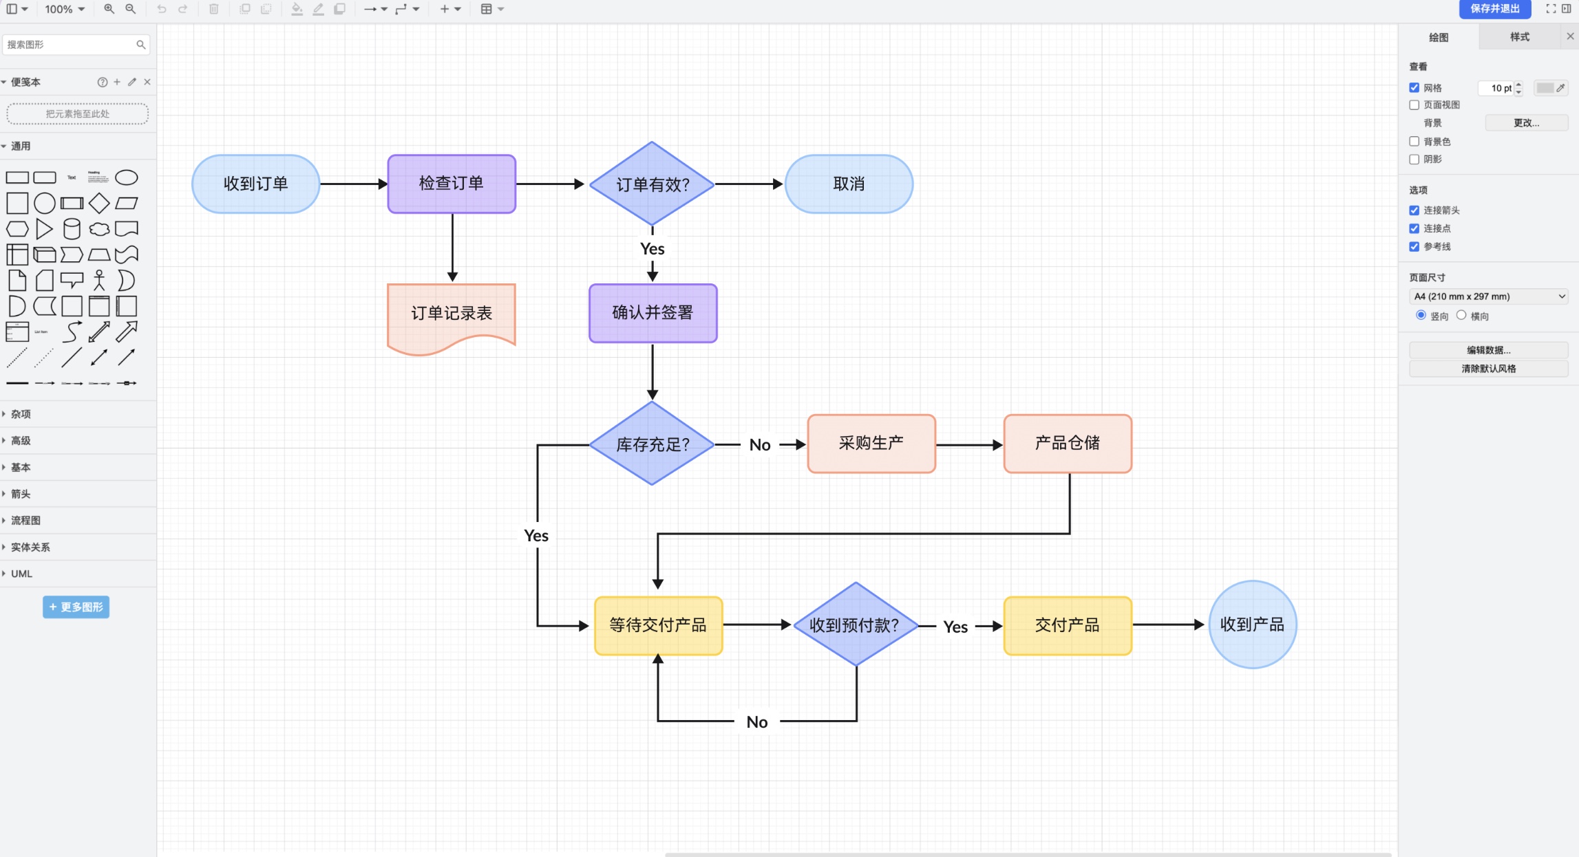The width and height of the screenshot is (1579, 857).
Task: Expand the 实体关系 shape category
Action: click(x=78, y=547)
